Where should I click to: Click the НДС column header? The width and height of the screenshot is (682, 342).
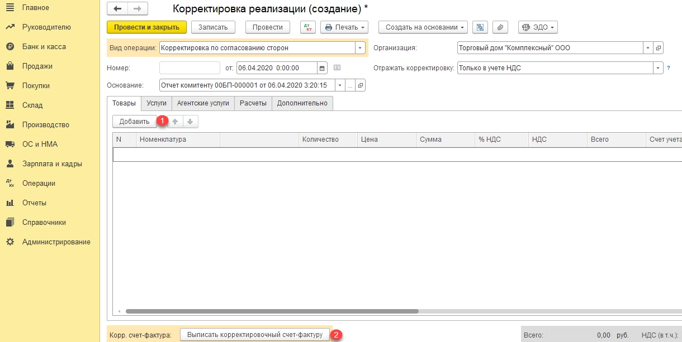point(557,139)
